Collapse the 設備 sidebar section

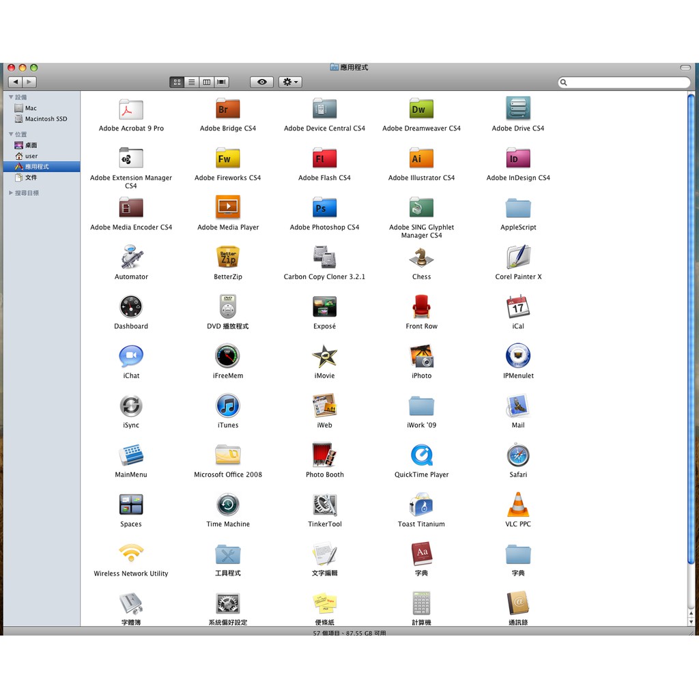(11, 97)
